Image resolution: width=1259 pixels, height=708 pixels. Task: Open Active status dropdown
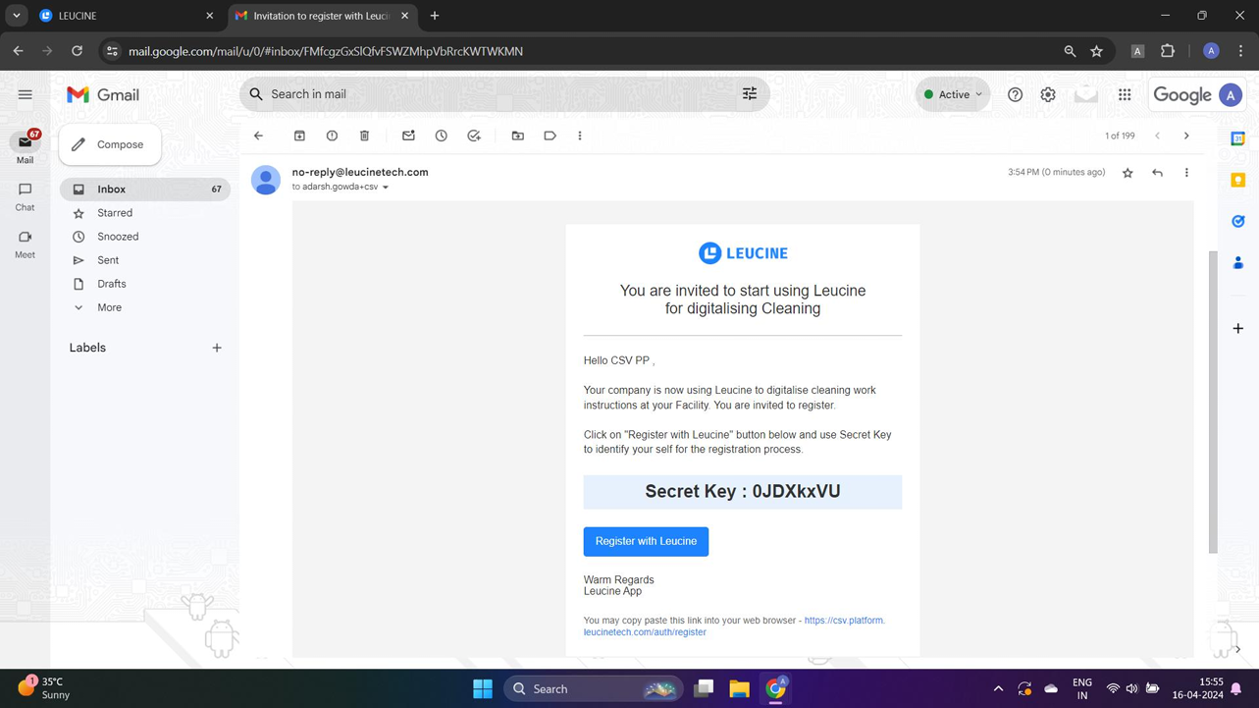[953, 94]
